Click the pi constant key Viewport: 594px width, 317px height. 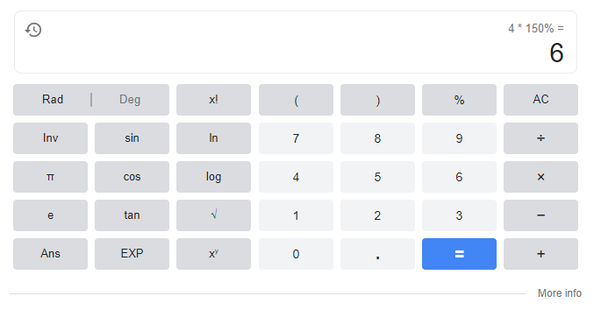pos(50,177)
